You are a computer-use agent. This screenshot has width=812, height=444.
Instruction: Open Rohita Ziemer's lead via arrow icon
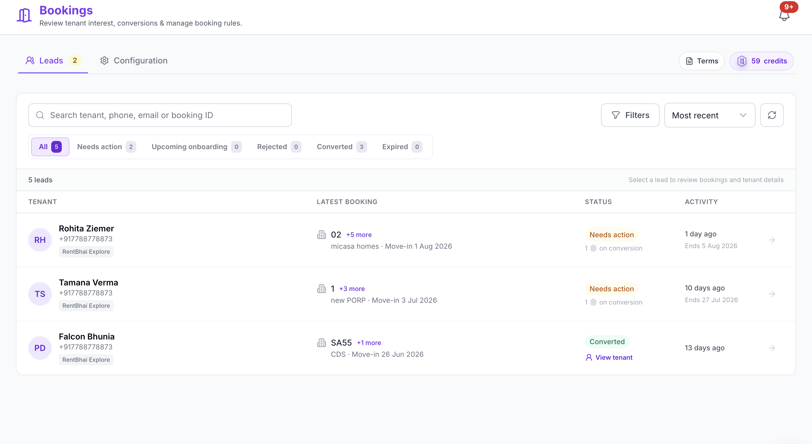772,240
